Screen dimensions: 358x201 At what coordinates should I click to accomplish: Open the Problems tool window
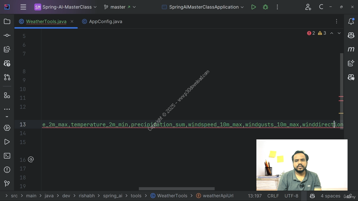click(7, 170)
